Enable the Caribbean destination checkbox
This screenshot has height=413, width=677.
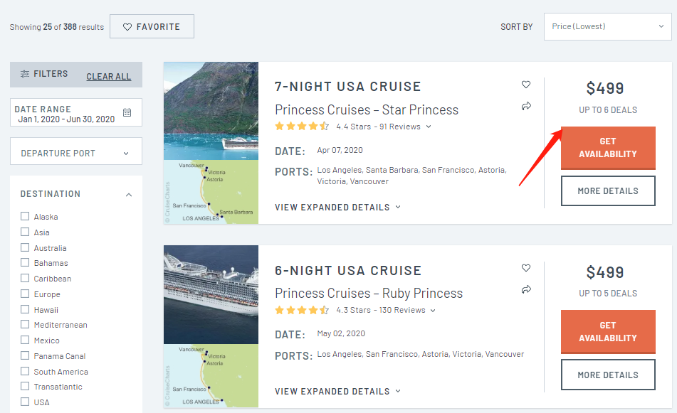(x=25, y=279)
